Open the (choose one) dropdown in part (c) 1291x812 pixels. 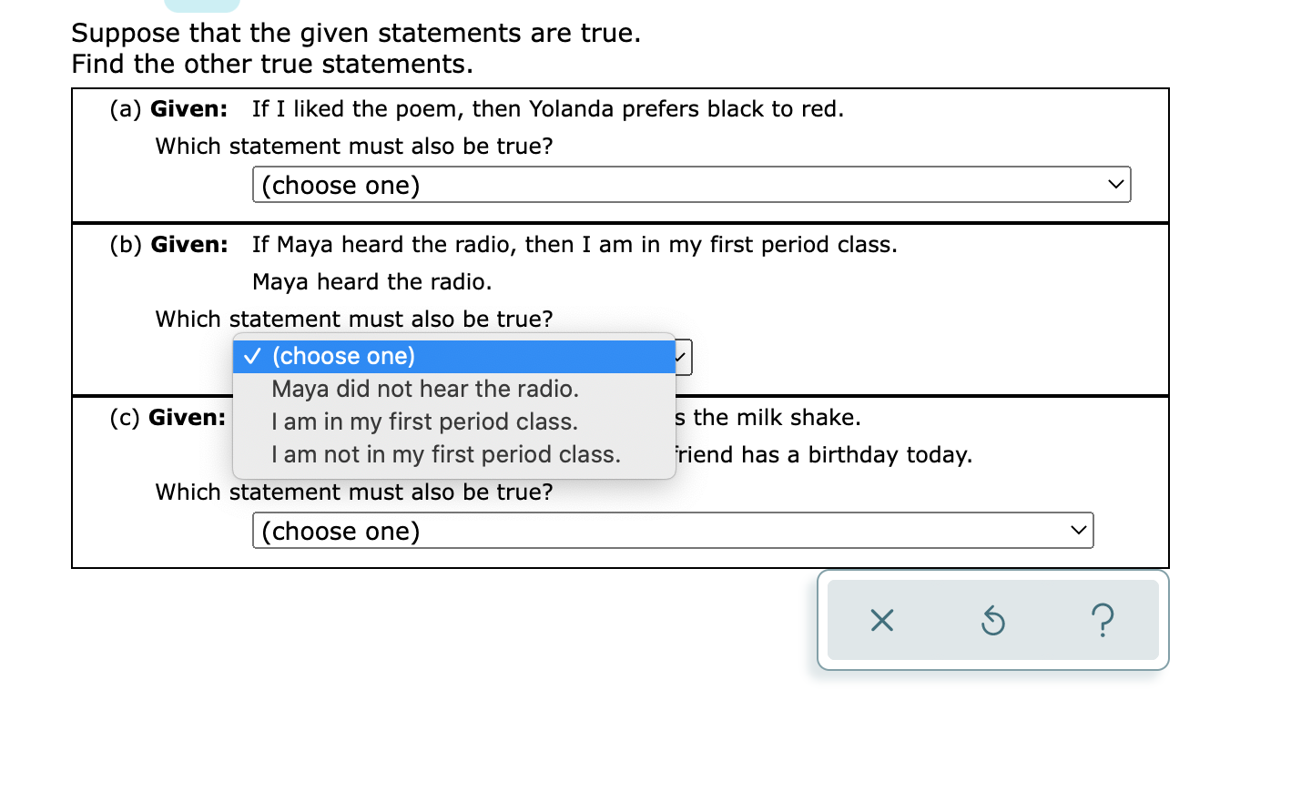click(x=672, y=530)
